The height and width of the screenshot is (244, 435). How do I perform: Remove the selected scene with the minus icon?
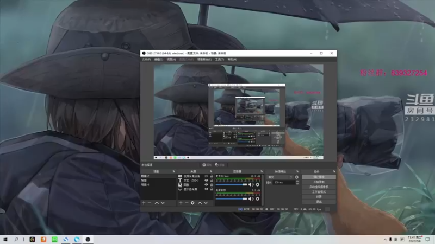click(x=150, y=203)
